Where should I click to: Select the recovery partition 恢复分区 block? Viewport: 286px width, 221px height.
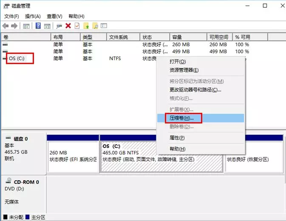(254, 157)
